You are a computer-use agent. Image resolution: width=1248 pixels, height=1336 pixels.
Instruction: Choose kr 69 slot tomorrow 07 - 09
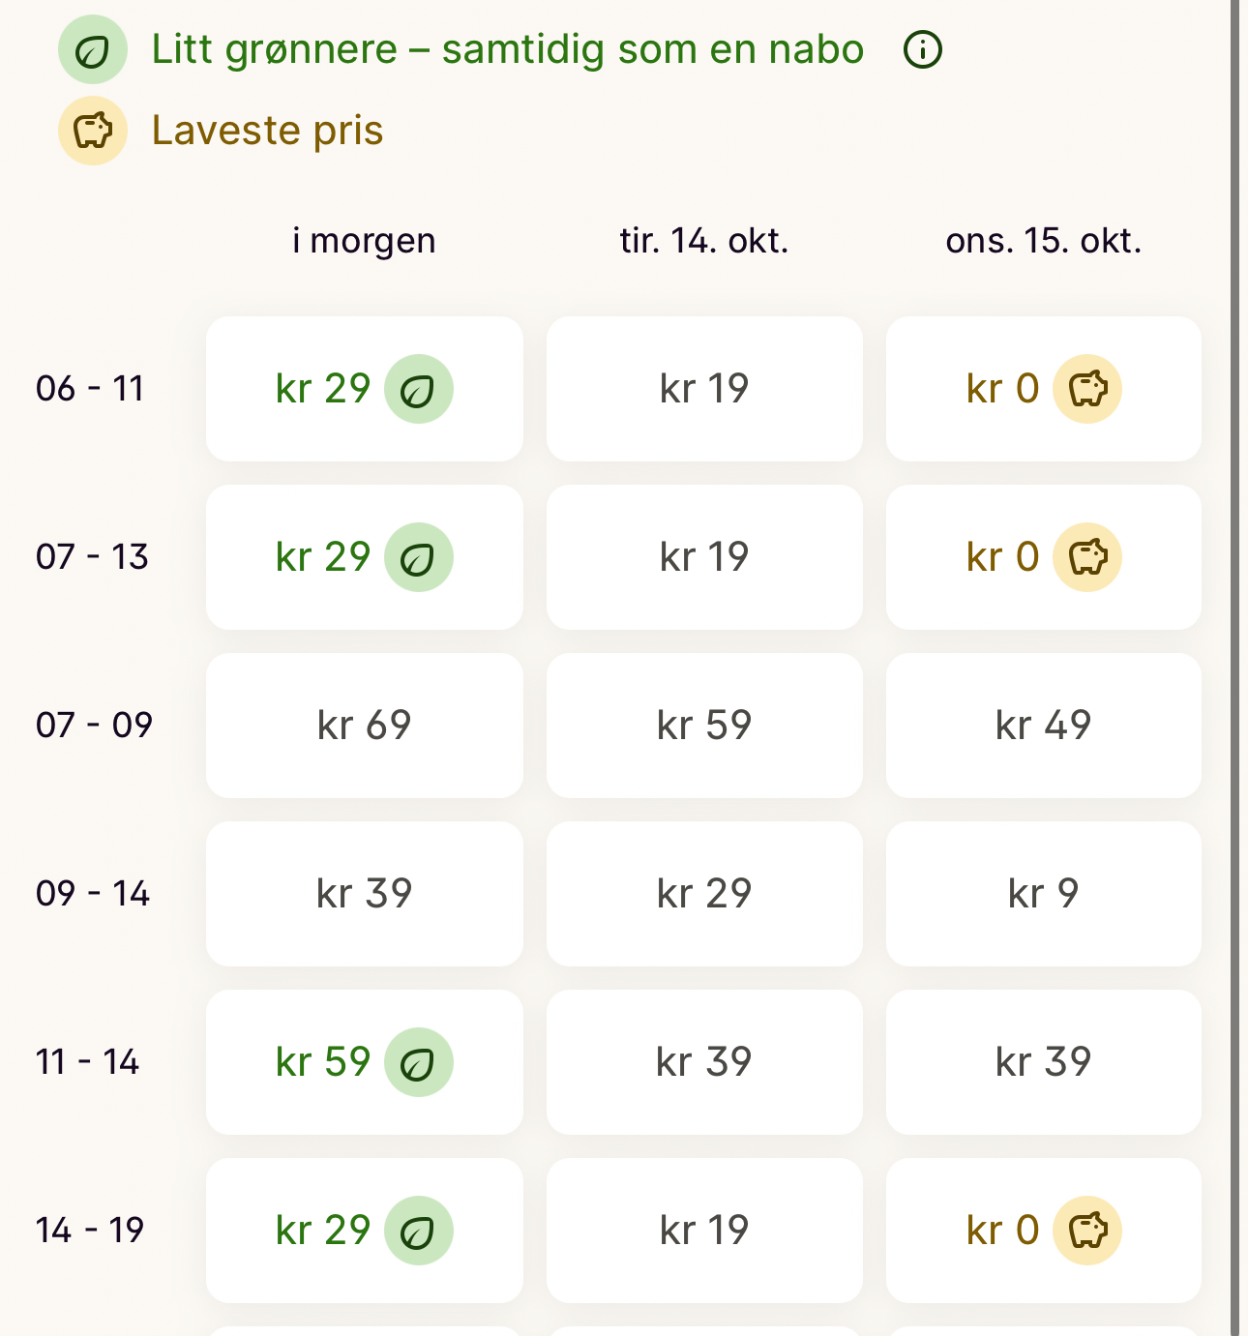click(x=365, y=726)
